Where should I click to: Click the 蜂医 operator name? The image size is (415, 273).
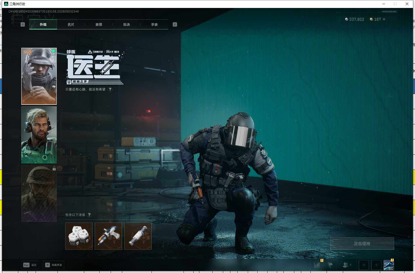71,52
